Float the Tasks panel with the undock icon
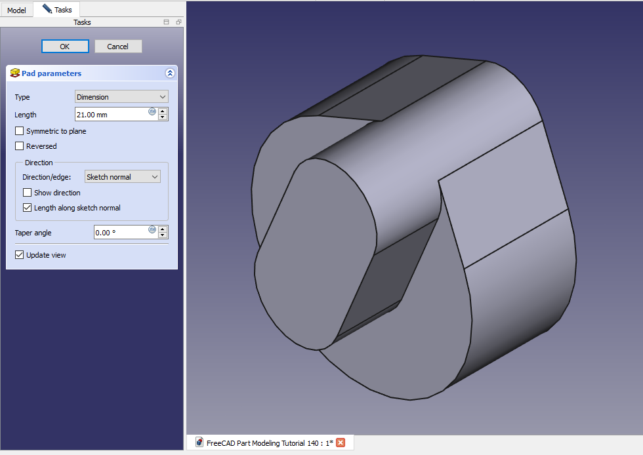The height and width of the screenshot is (455, 643). [178, 22]
